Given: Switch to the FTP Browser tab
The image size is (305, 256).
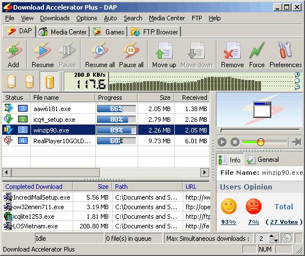Looking at the screenshot, I should coord(154,32).
